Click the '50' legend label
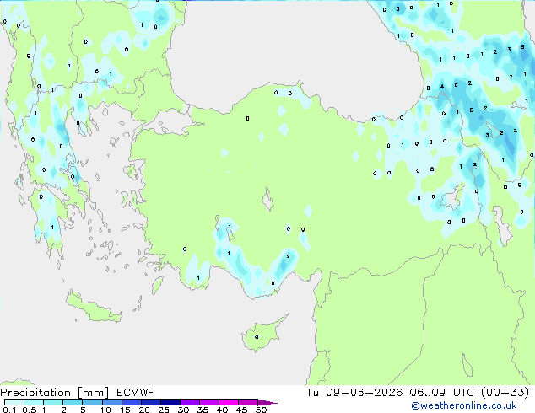 (261, 410)
